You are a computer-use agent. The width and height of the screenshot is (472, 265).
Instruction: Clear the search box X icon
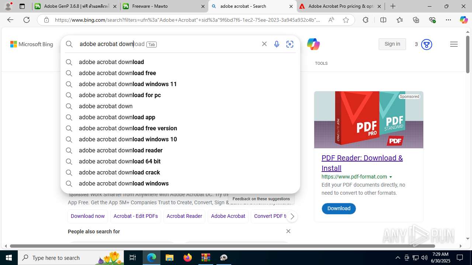(x=264, y=44)
